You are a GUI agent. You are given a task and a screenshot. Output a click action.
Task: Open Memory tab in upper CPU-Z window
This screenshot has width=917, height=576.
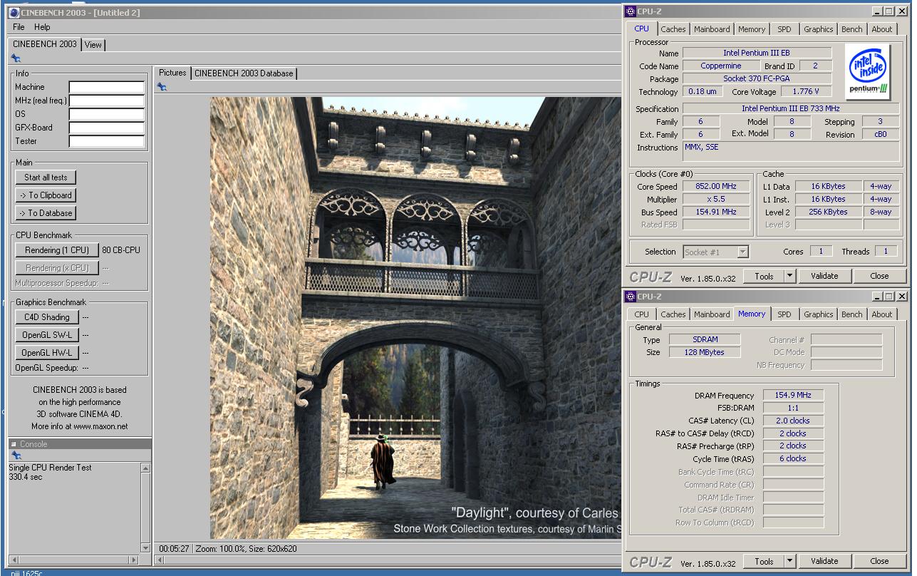pyautogui.click(x=752, y=29)
